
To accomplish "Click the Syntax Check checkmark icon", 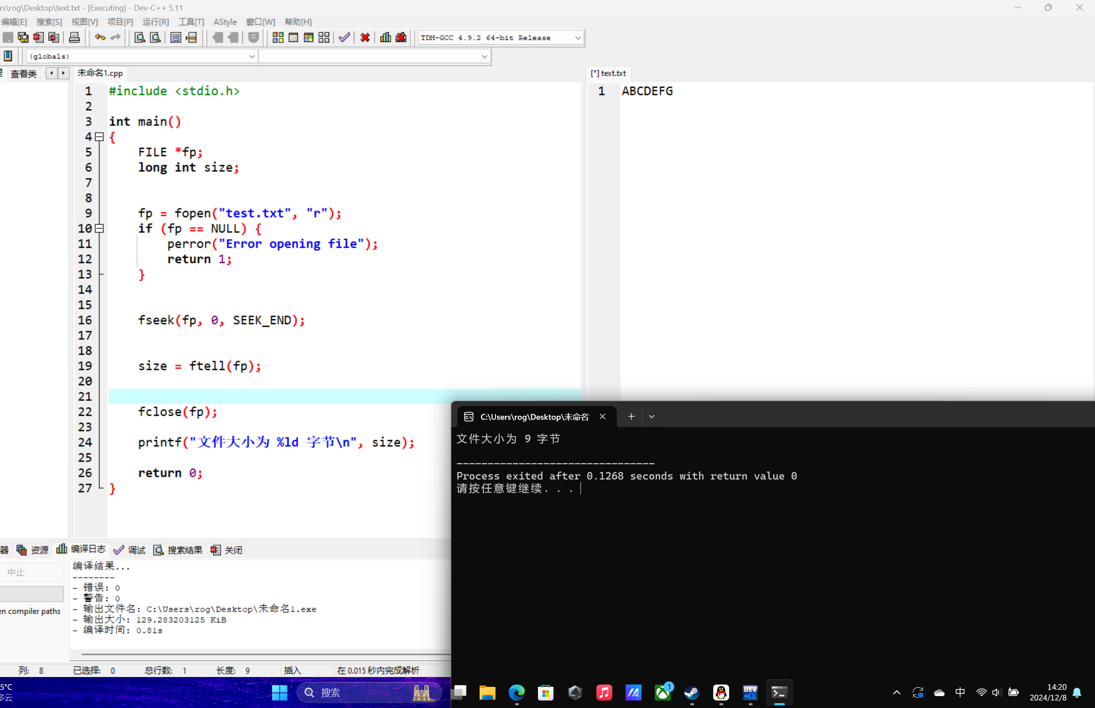I will pyautogui.click(x=344, y=38).
